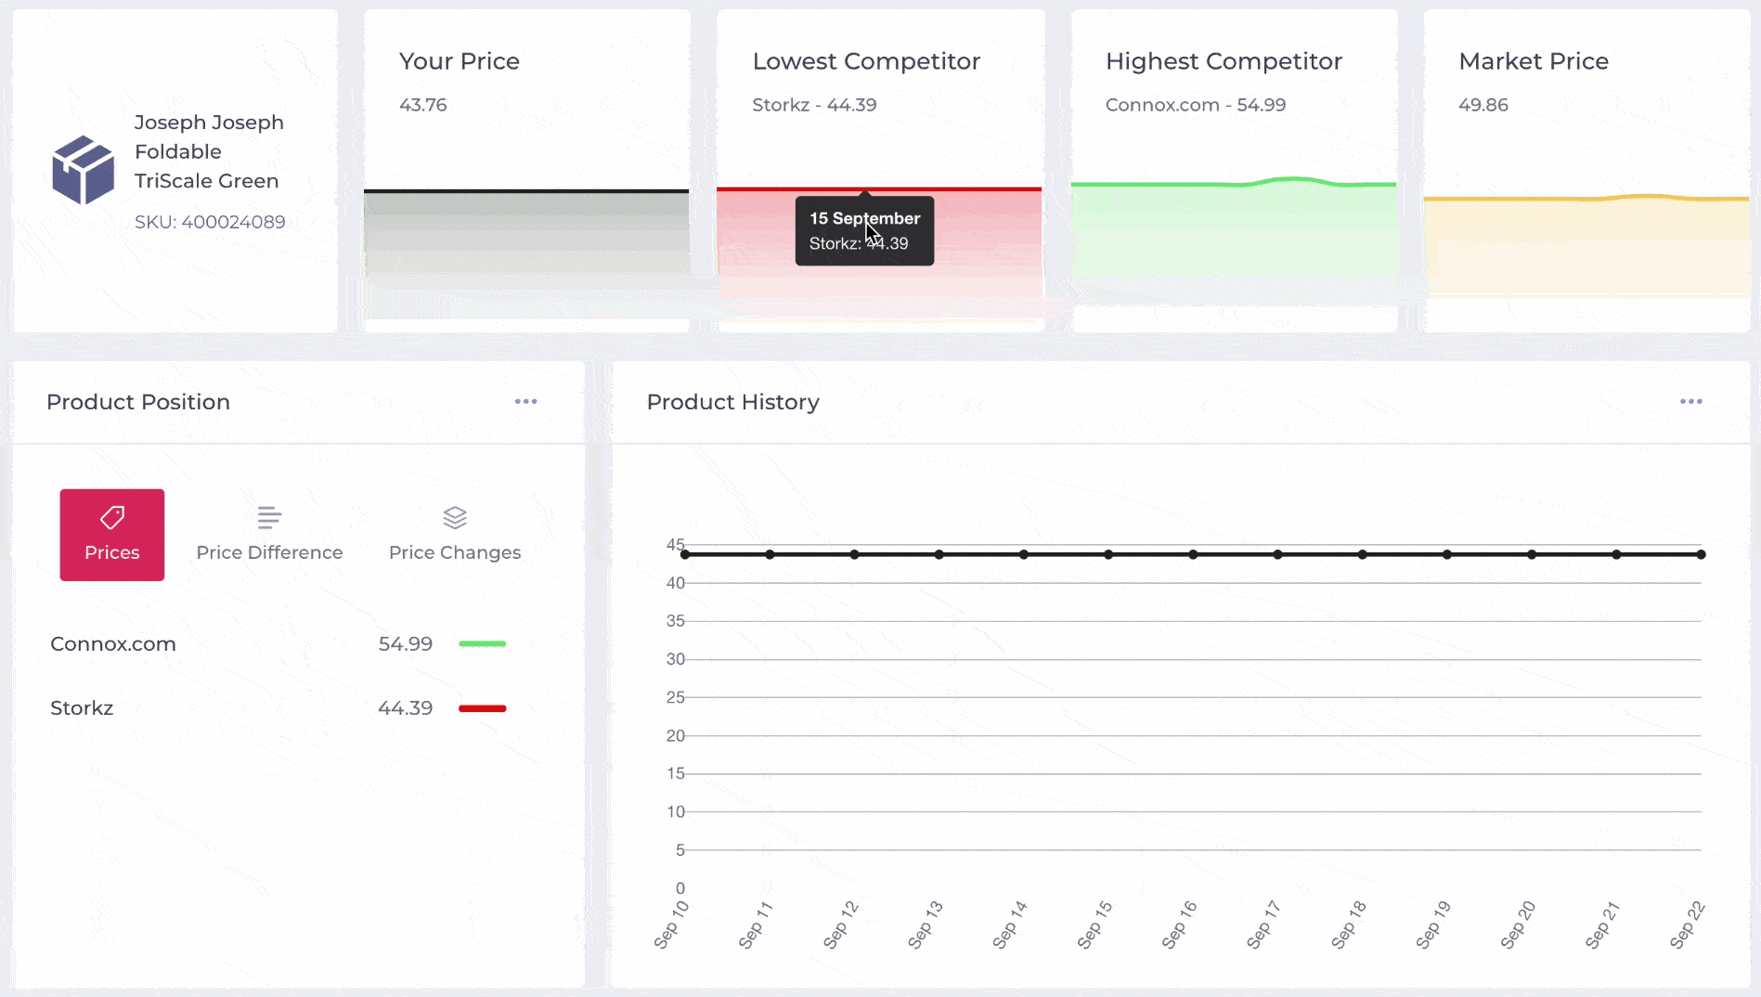Image resolution: width=1761 pixels, height=997 pixels.
Task: Click the 44.39 price in Product Position
Action: (x=406, y=708)
